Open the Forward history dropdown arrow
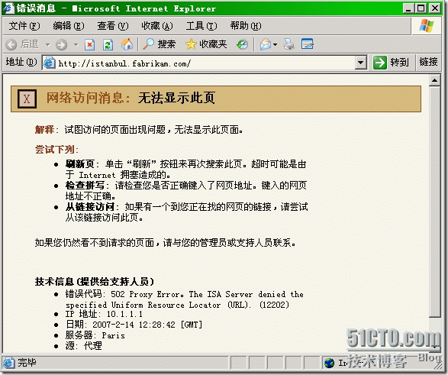The image size is (448, 375). [x=76, y=44]
